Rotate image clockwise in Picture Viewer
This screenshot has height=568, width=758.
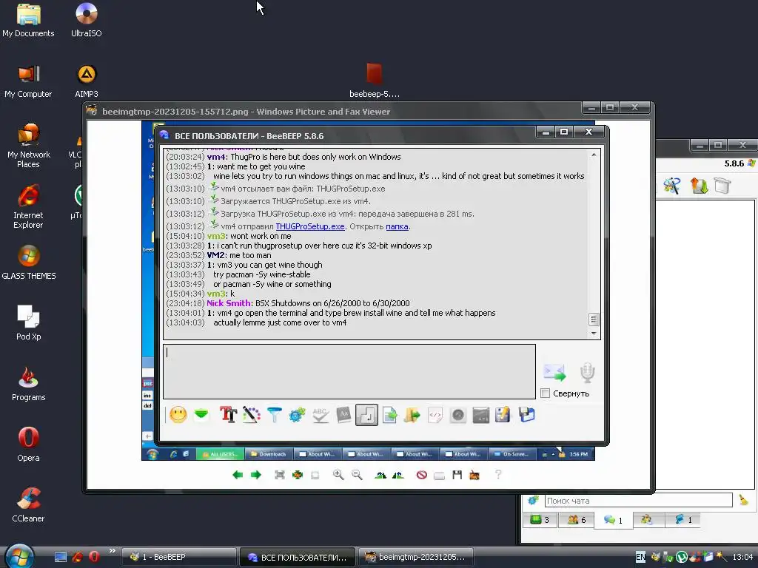pyautogui.click(x=380, y=475)
